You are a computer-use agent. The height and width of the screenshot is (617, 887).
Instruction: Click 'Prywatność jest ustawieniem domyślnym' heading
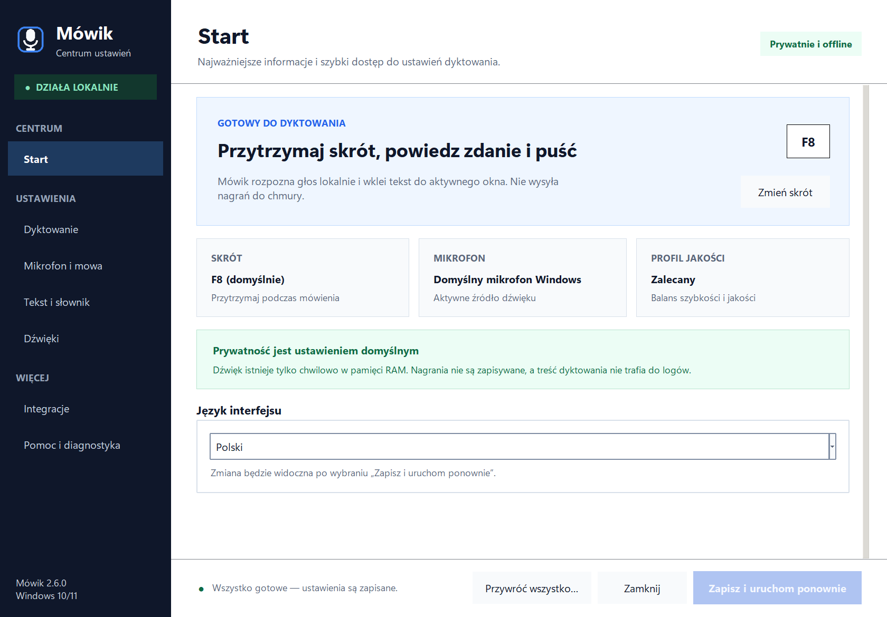pos(316,351)
